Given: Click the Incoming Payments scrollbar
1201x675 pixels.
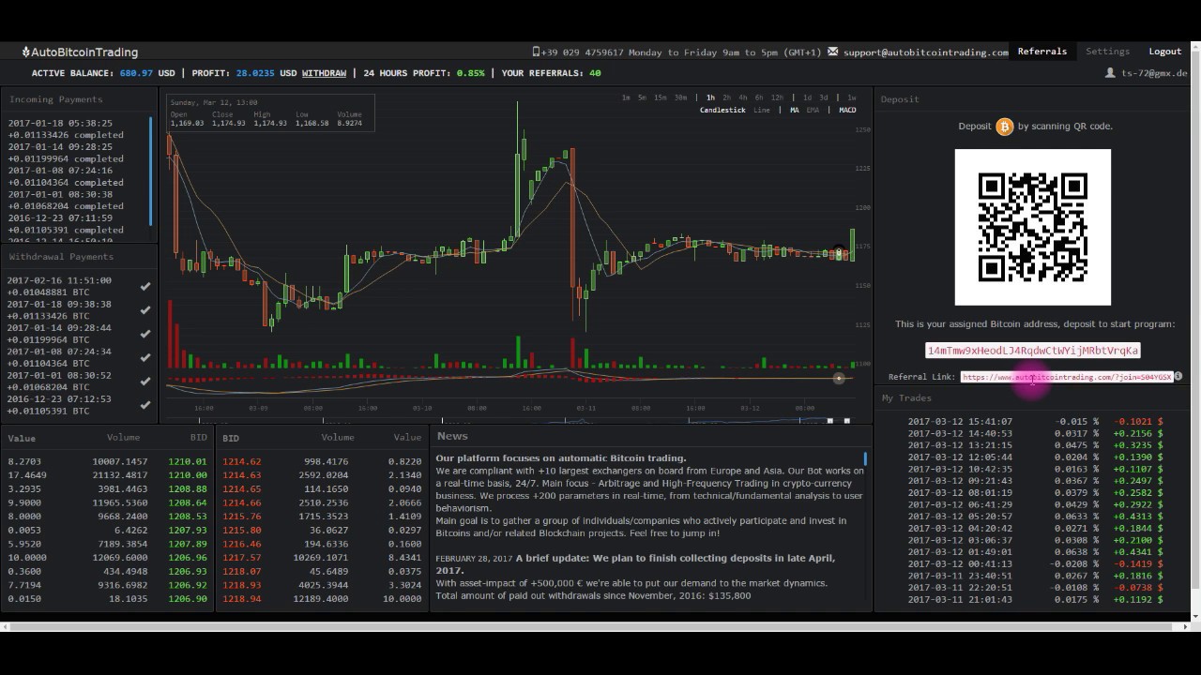Looking at the screenshot, I should tap(151, 171).
